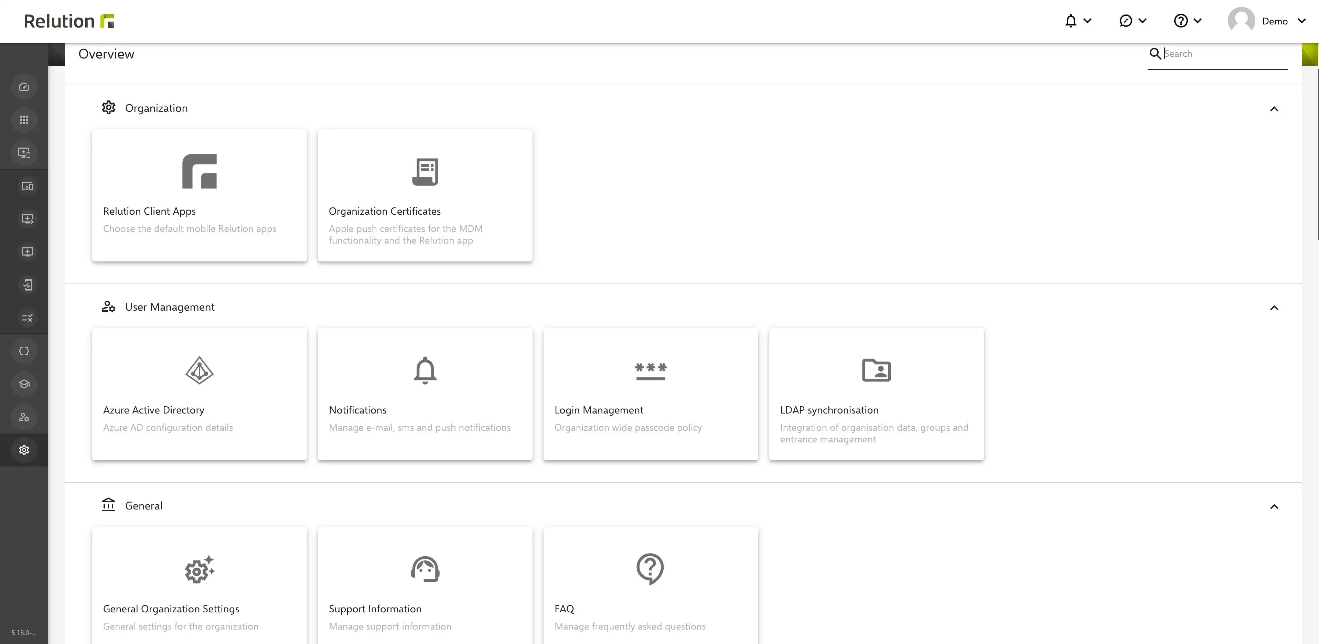
Task: Click the Demo user avatar
Action: [x=1241, y=21]
